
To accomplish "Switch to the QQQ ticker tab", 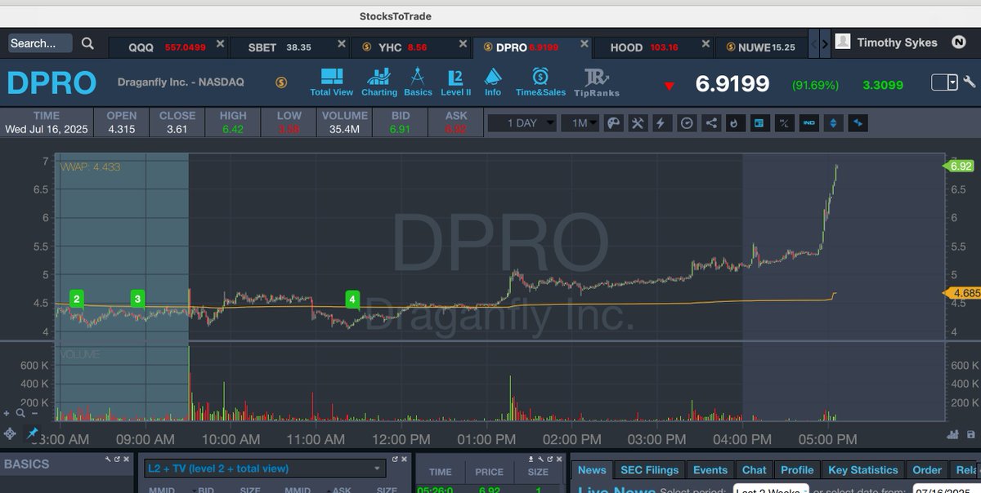I will [x=167, y=47].
